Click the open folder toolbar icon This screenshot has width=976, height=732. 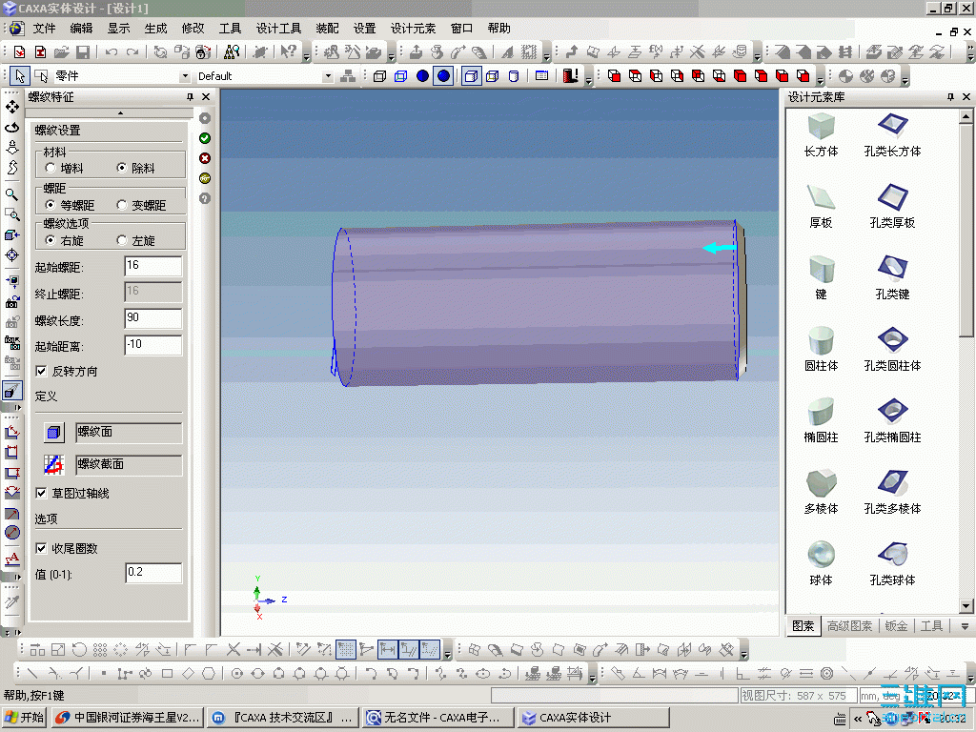61,51
